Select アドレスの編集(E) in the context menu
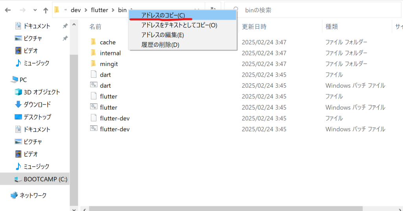The image size is (403, 211). [163, 35]
